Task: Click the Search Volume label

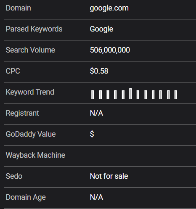Action: pyautogui.click(x=30, y=50)
